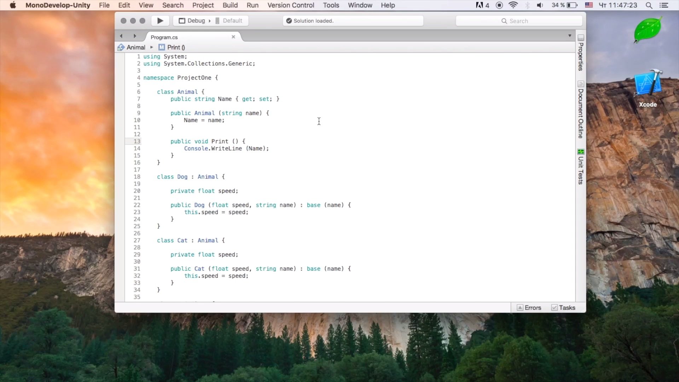Click the 'Name = name;' code line

(x=204, y=120)
